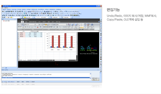Select the circle draw tool icon
The width and height of the screenshot is (161, 94).
[x=8, y=13]
